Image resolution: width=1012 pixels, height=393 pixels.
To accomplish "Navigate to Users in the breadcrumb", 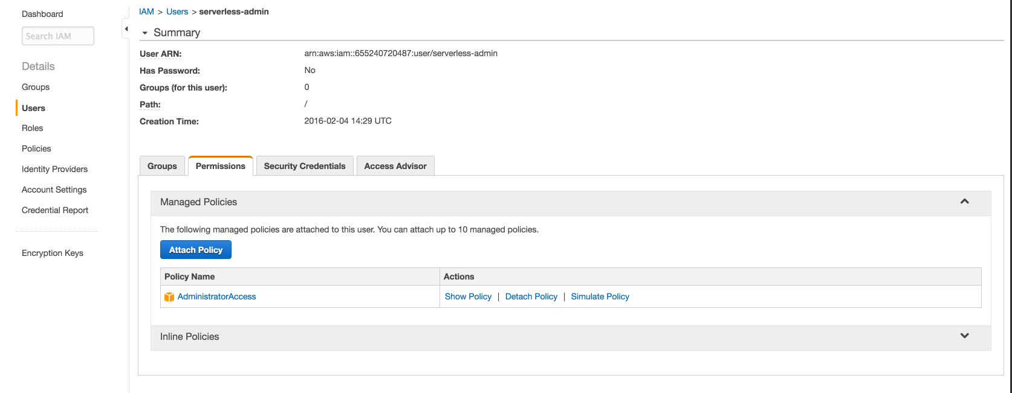I will [177, 11].
